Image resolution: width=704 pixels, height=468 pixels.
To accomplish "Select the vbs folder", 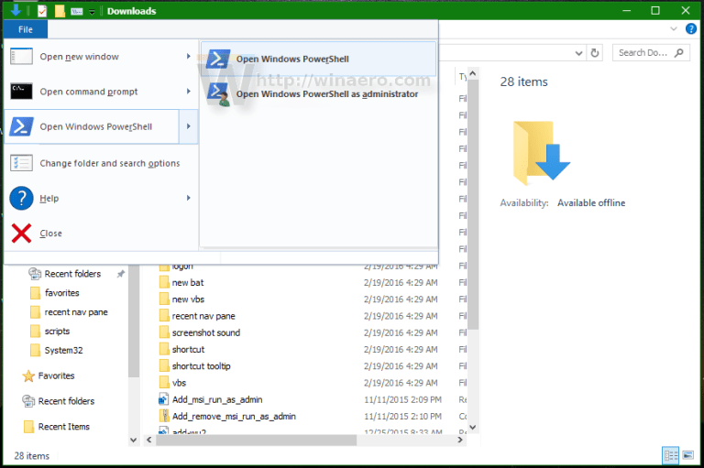I will [179, 383].
